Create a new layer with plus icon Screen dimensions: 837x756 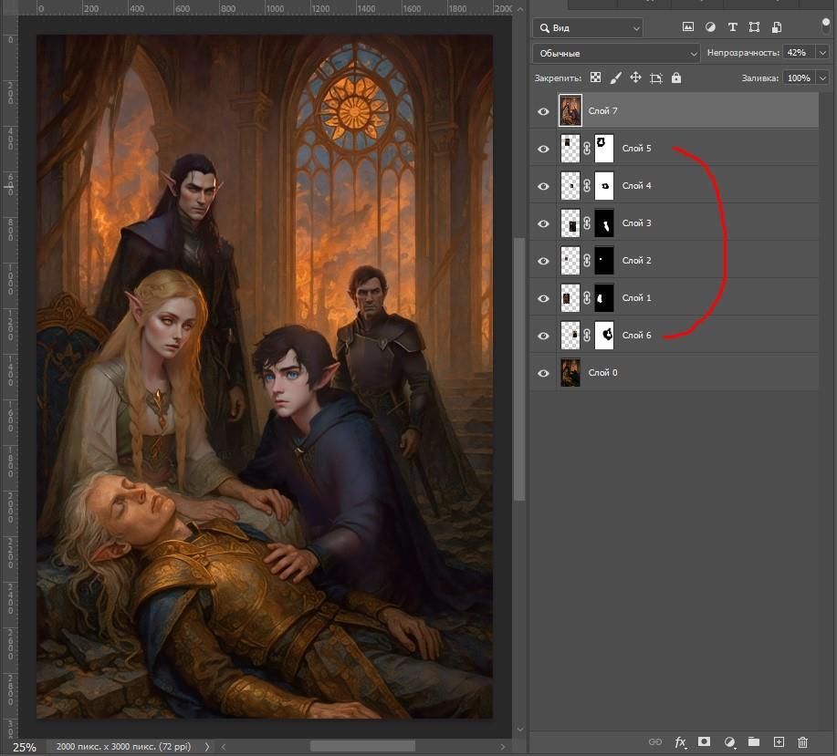779,742
